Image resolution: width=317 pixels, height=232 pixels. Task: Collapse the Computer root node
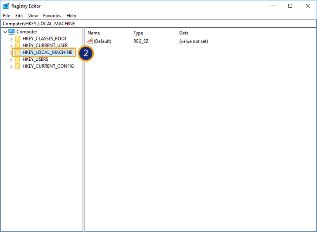click(x=5, y=32)
